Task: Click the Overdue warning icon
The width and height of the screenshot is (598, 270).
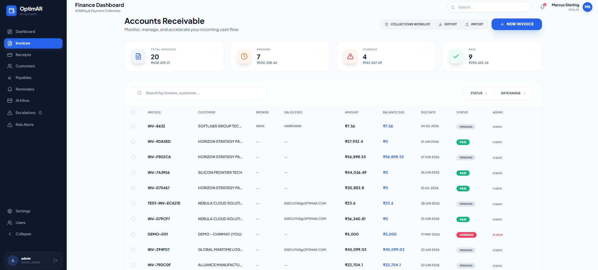Action: (x=350, y=56)
